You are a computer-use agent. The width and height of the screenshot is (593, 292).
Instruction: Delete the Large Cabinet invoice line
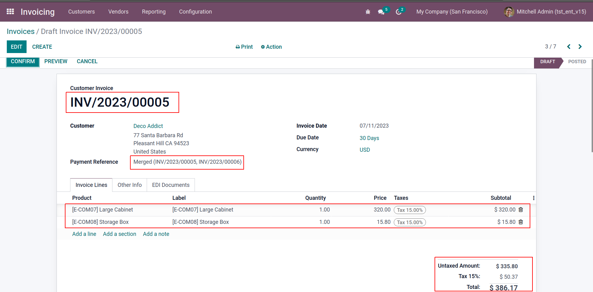[x=521, y=210]
